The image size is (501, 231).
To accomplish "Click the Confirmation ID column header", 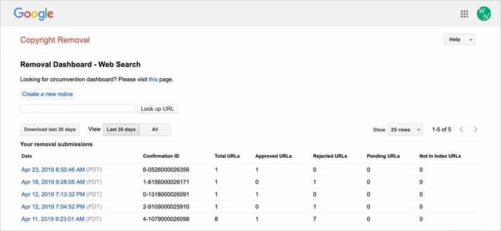I will click(161, 157).
